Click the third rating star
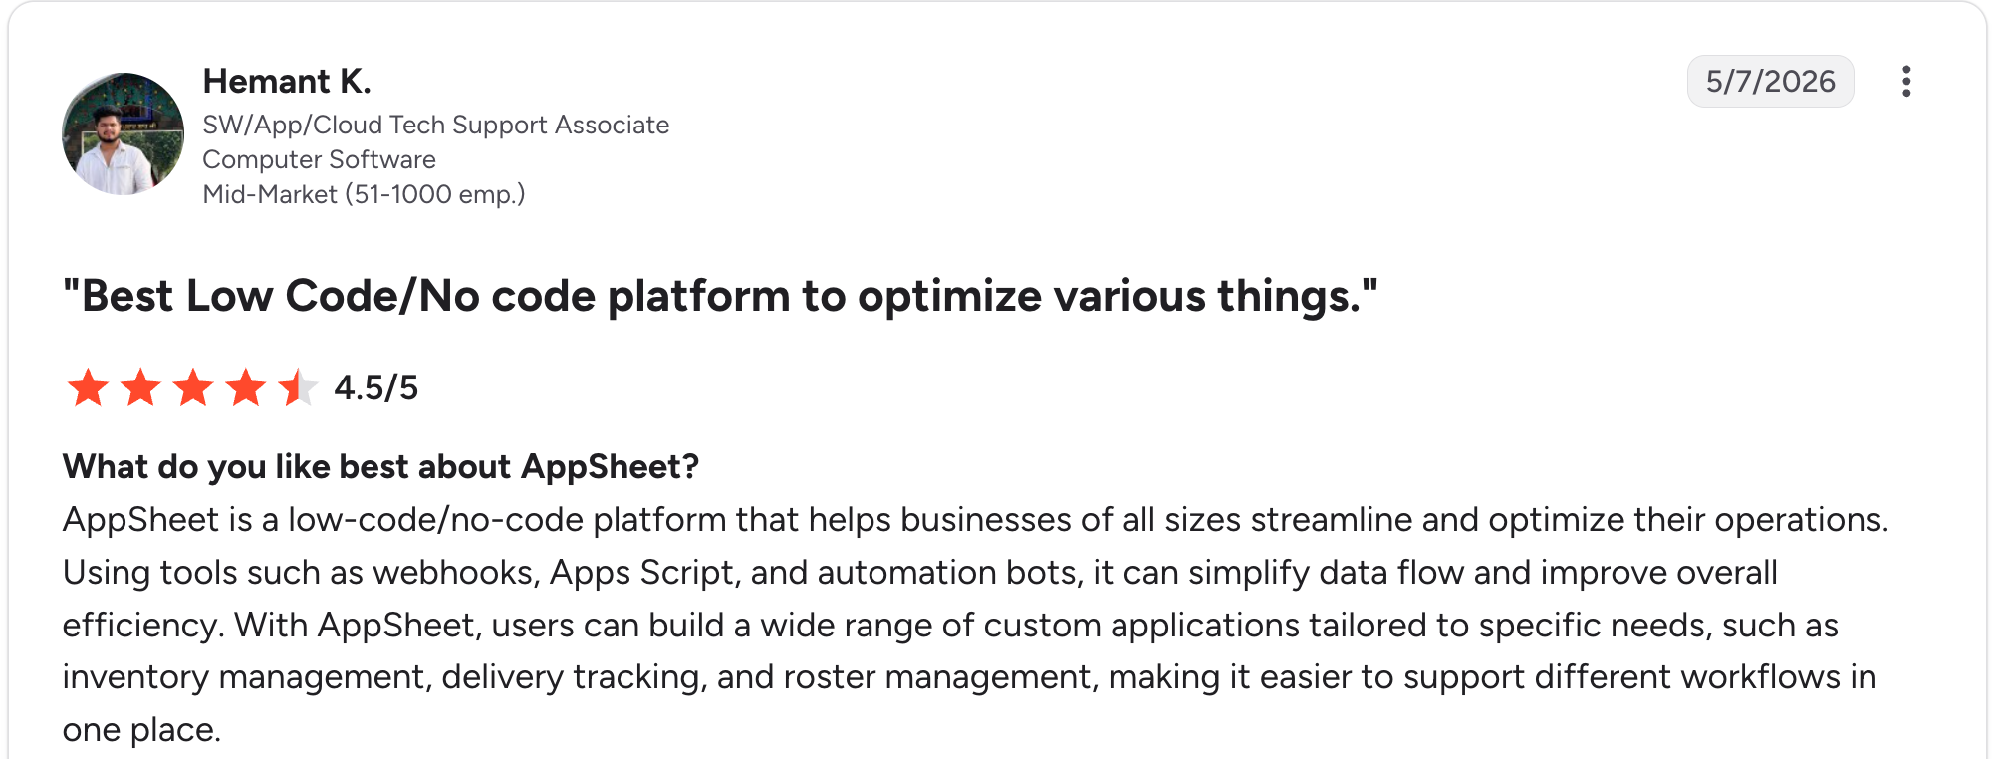The height and width of the screenshot is (759, 1992). coord(193,387)
